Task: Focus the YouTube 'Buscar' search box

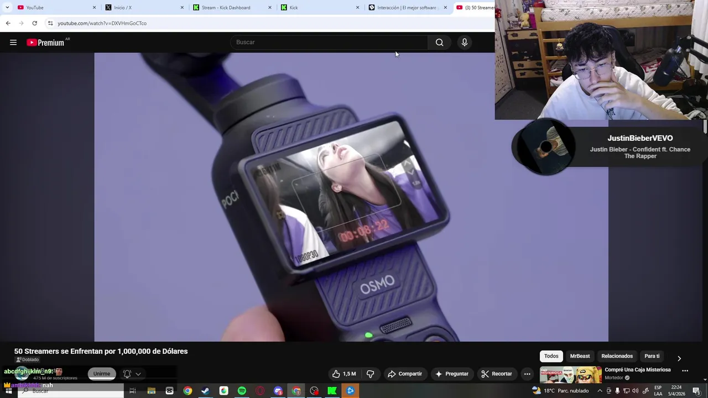Action: coord(329,43)
